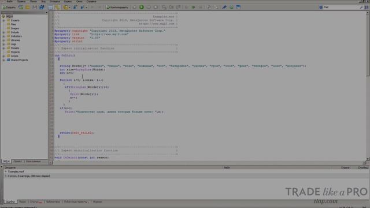Switch to the Проект navigator tab
This screenshot has height=208, width=370.
coord(18,161)
